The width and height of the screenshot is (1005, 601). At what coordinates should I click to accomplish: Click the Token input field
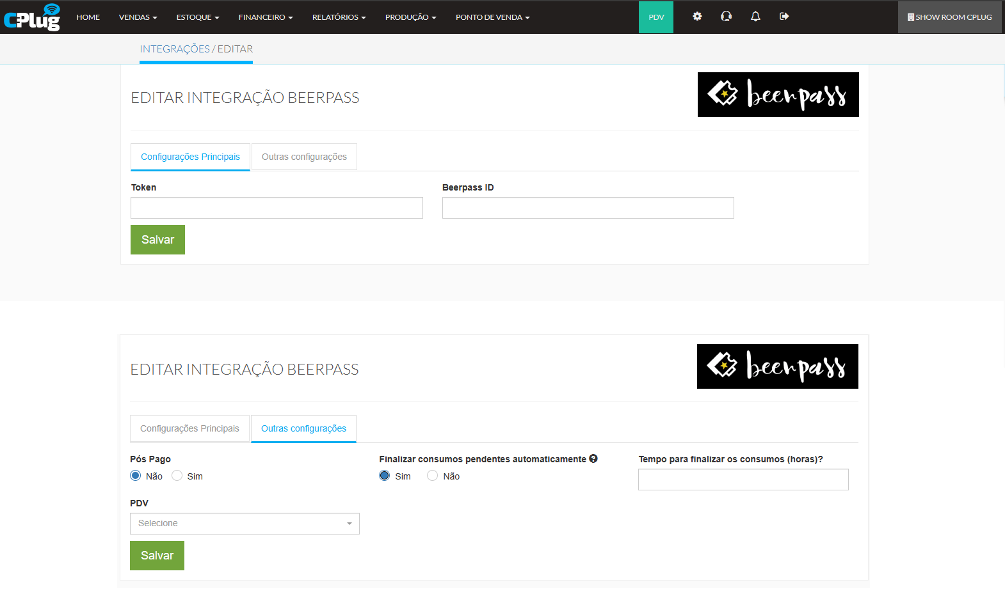[x=277, y=208]
